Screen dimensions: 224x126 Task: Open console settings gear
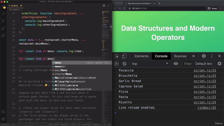(219, 64)
